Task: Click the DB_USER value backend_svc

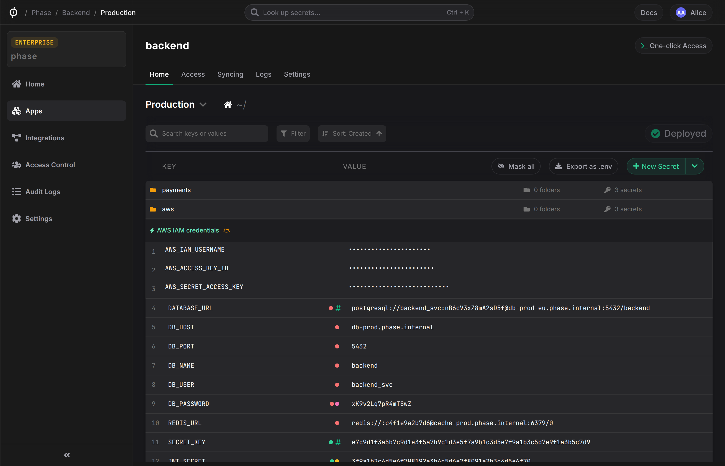Action: pos(372,385)
